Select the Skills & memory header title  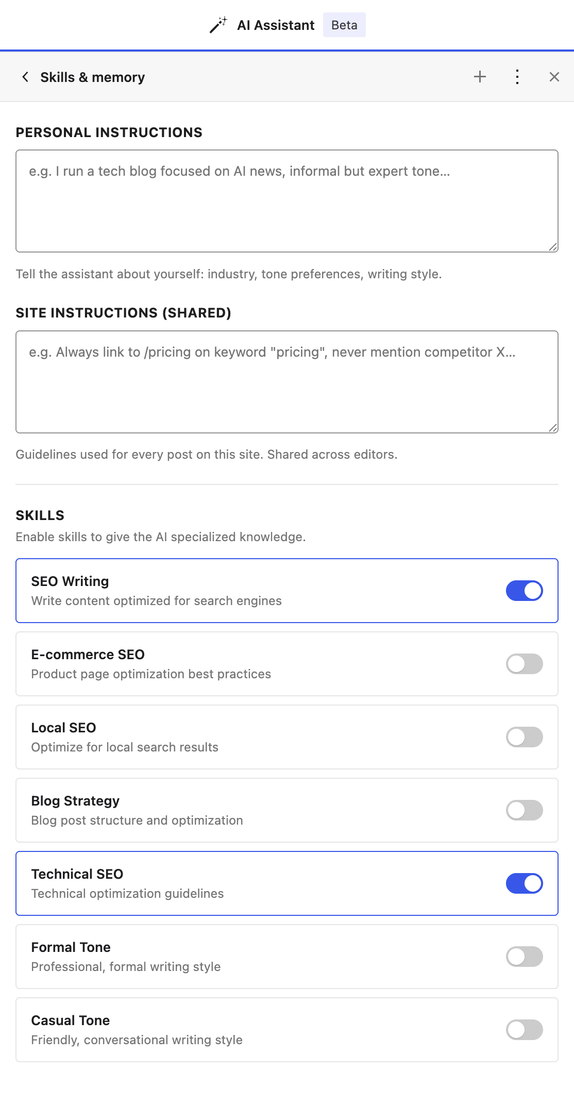click(x=93, y=77)
